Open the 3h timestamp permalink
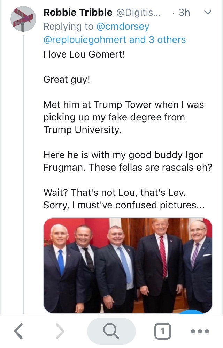The width and height of the screenshot is (223, 348). (184, 13)
